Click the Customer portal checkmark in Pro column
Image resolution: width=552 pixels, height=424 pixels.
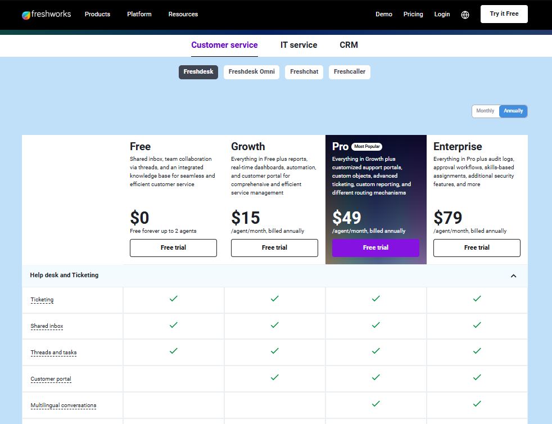pyautogui.click(x=376, y=377)
